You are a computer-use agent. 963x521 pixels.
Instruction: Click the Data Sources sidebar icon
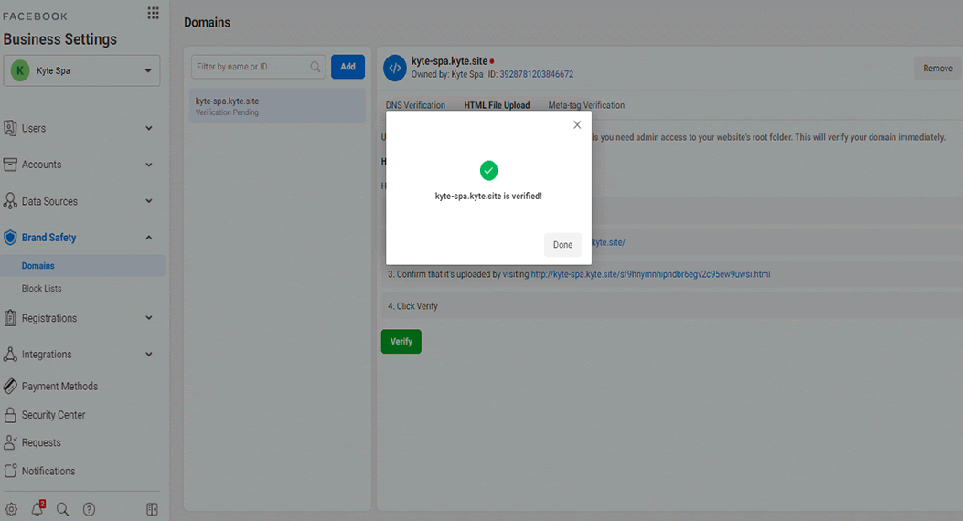tap(10, 201)
